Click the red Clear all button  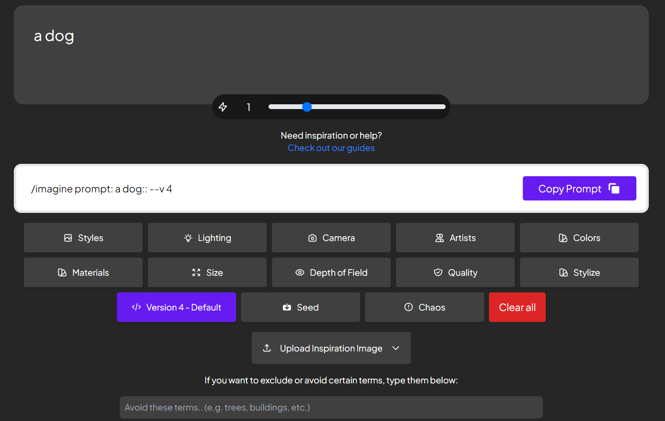click(x=517, y=307)
